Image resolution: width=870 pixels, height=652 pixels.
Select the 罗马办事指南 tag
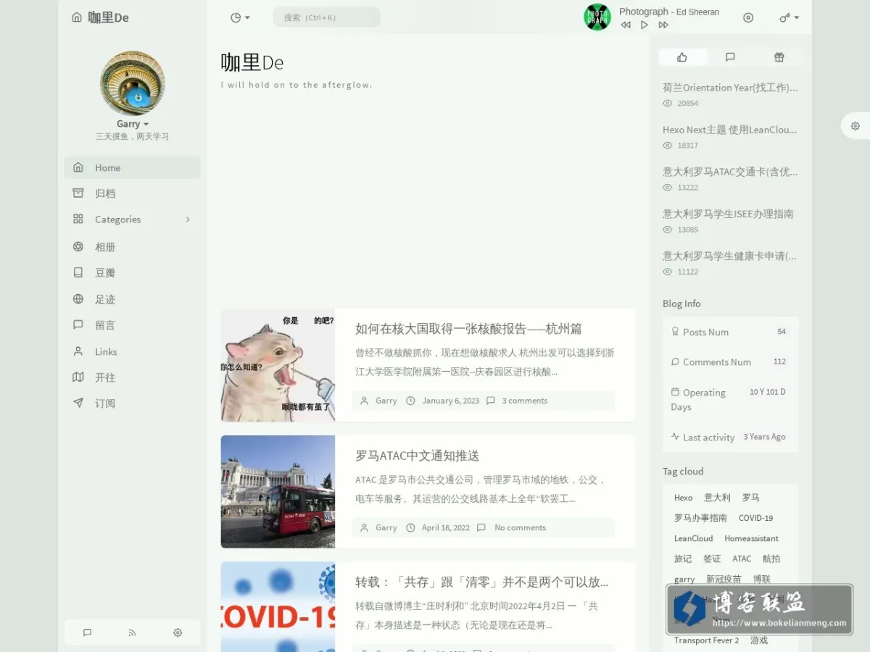pyautogui.click(x=700, y=518)
